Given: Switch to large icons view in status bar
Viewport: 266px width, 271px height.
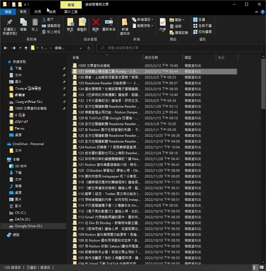Looking at the screenshot, I should pyautogui.click(x=262, y=267).
